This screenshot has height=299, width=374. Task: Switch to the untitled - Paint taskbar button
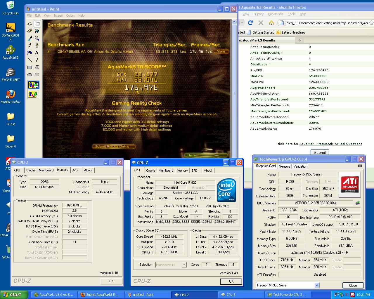coord(148,295)
